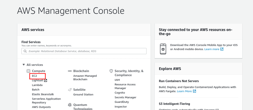Viewport: 253px width, 110px height.
Task: Click the Quantum Technologies atom icon
Action: pyautogui.click(x=70, y=105)
